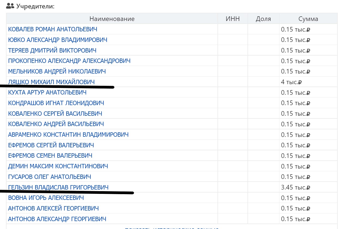The height and width of the screenshot is (229, 344).
Task: Click ЛЯШКО МИХАИЛ МИХАЙЛОВИЧ link
Action: (x=51, y=82)
